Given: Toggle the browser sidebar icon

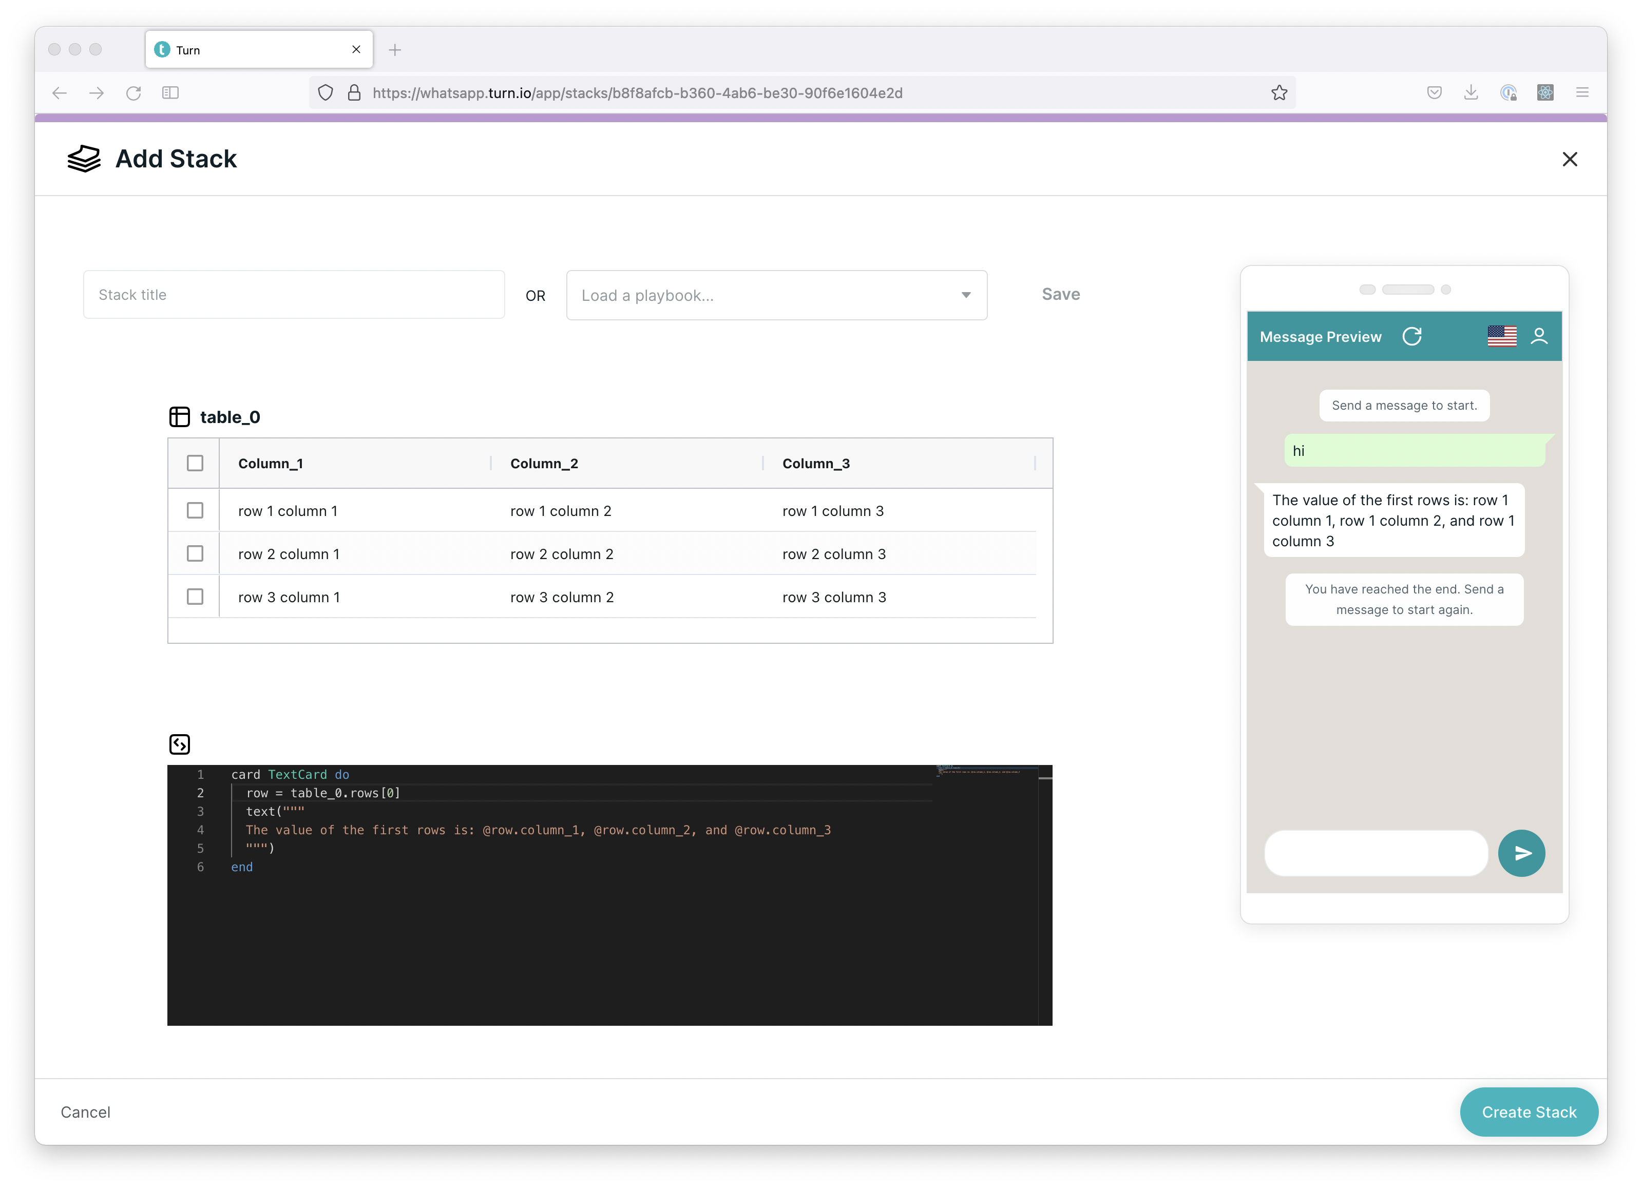Looking at the screenshot, I should [x=170, y=92].
